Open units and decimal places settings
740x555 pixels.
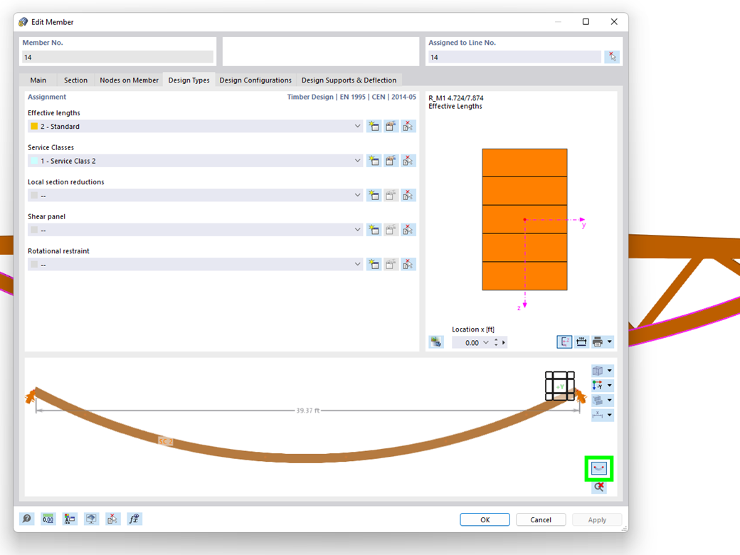[x=48, y=519]
